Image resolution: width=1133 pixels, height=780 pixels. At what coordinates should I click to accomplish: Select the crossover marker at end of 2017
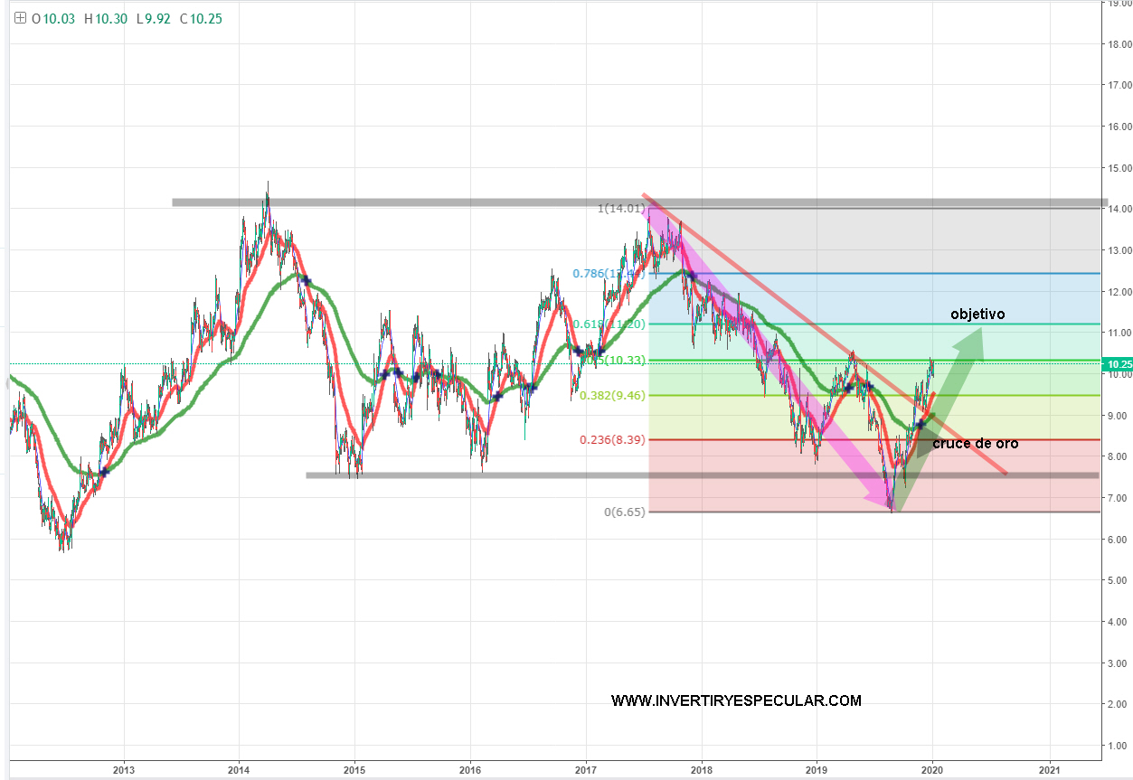(x=690, y=275)
